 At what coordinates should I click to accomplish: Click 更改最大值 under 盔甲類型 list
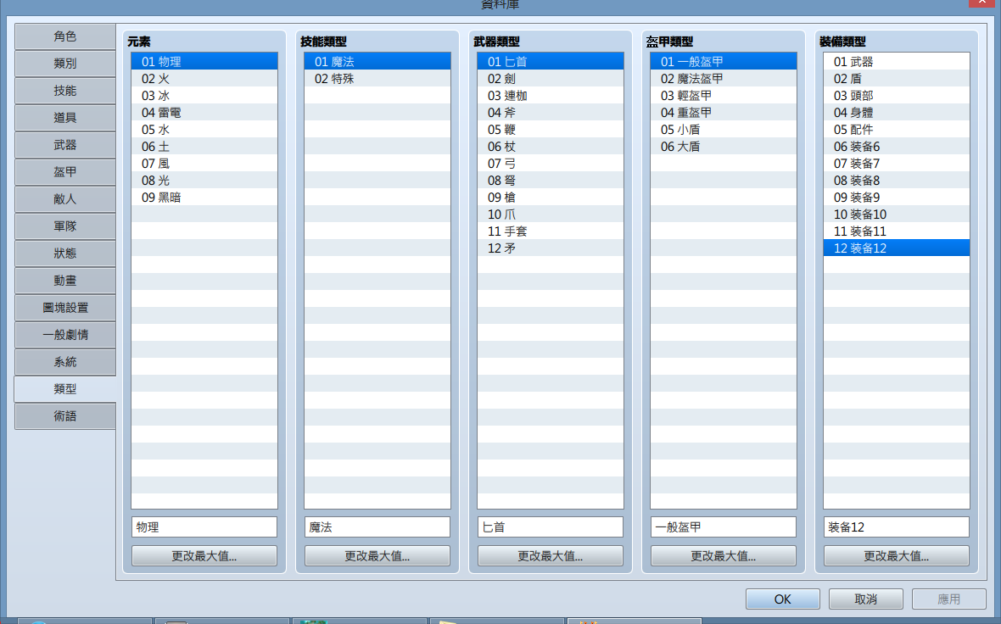coord(724,555)
